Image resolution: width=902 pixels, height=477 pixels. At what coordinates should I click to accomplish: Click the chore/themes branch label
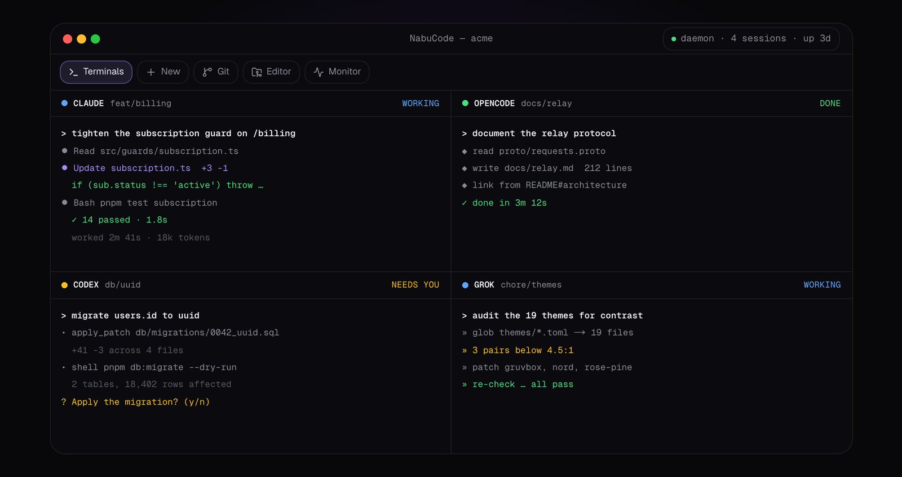(531, 285)
